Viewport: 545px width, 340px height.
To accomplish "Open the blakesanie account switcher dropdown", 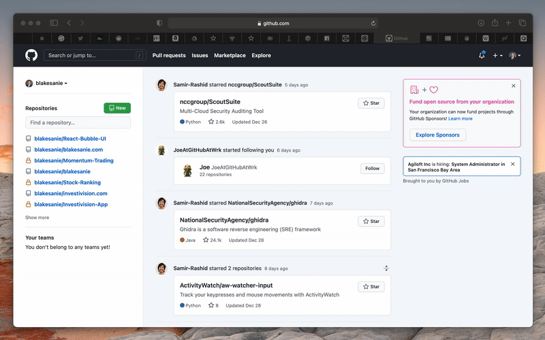I will [x=46, y=83].
